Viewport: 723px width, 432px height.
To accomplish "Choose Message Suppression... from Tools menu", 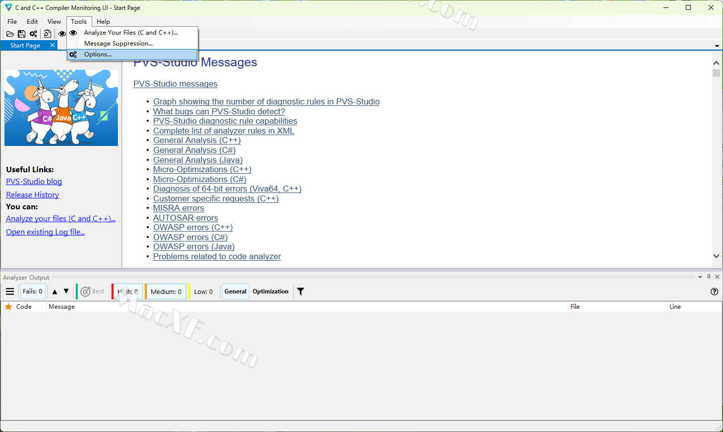I will point(118,44).
